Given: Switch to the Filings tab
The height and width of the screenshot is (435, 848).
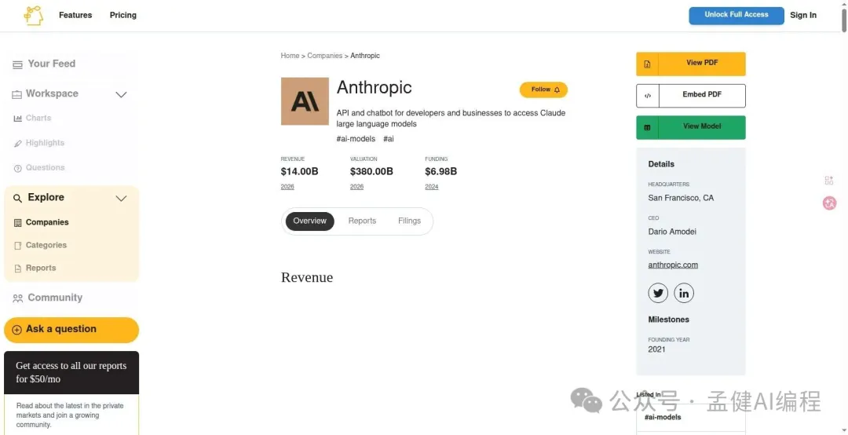Looking at the screenshot, I should (x=409, y=221).
